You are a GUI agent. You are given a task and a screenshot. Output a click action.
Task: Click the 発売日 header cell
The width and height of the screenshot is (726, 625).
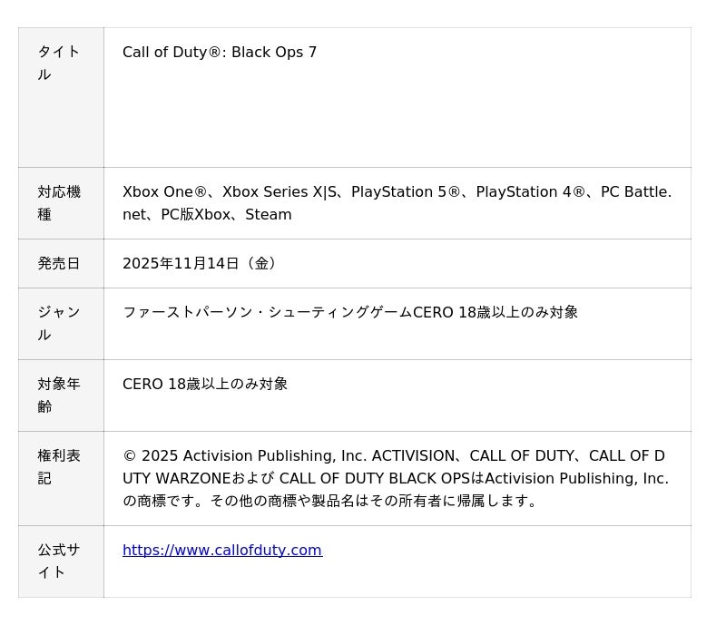point(60,264)
